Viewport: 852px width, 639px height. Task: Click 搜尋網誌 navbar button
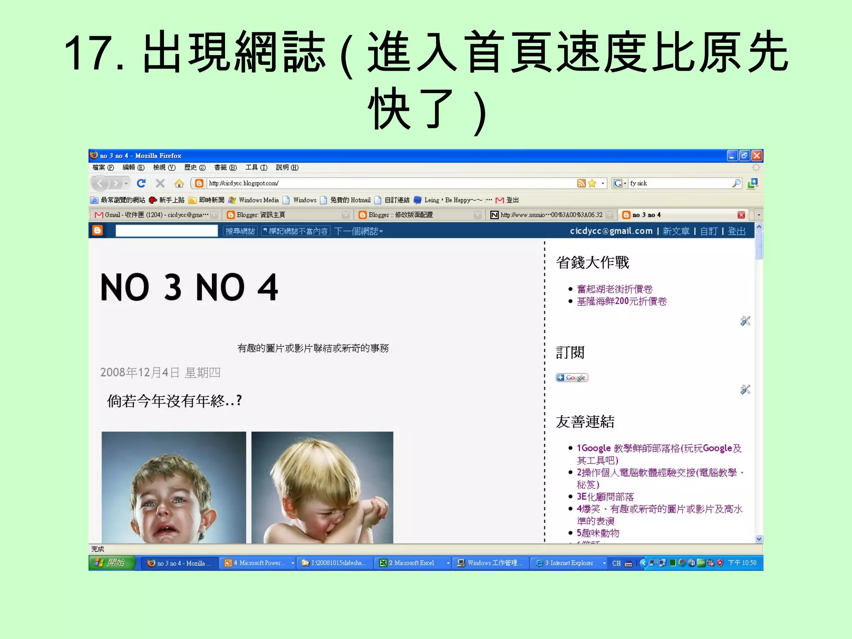tap(240, 231)
